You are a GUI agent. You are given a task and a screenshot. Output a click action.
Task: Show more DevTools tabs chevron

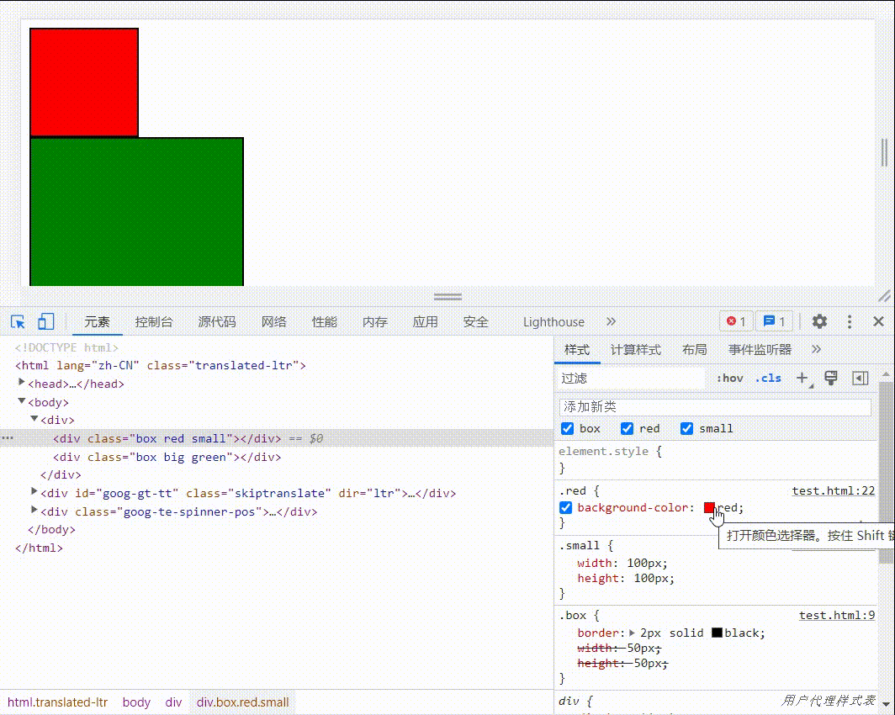click(x=612, y=321)
